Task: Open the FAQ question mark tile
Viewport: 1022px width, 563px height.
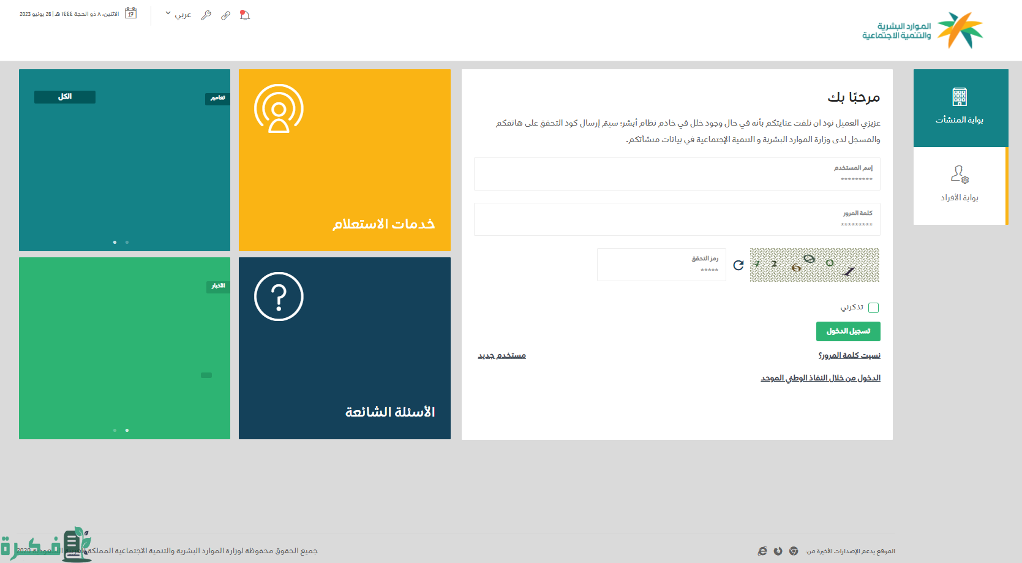Action: (344, 348)
